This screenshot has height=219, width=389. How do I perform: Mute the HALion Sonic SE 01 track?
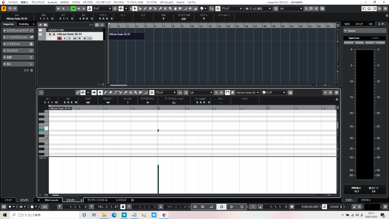click(49, 34)
